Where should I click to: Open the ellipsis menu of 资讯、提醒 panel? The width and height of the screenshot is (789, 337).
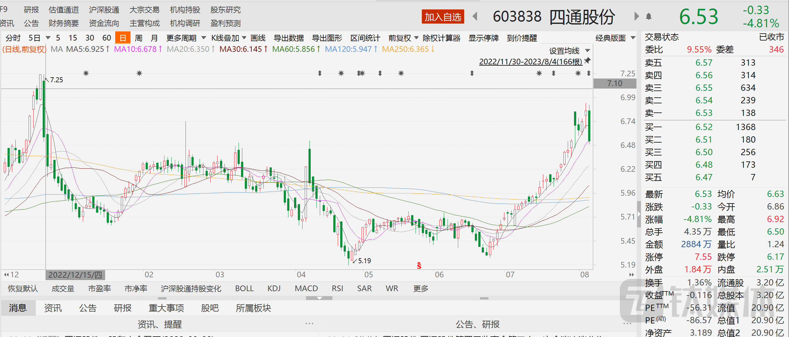tap(309, 323)
